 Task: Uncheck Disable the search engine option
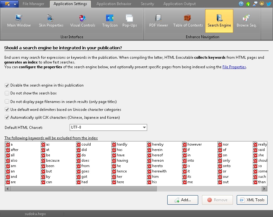point(7,85)
